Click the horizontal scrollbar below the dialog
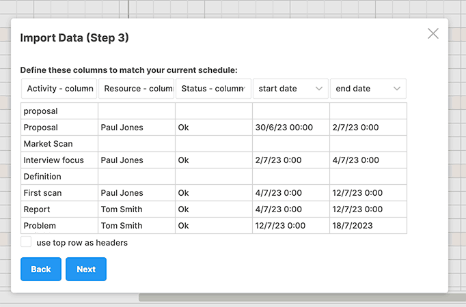 coord(302,297)
